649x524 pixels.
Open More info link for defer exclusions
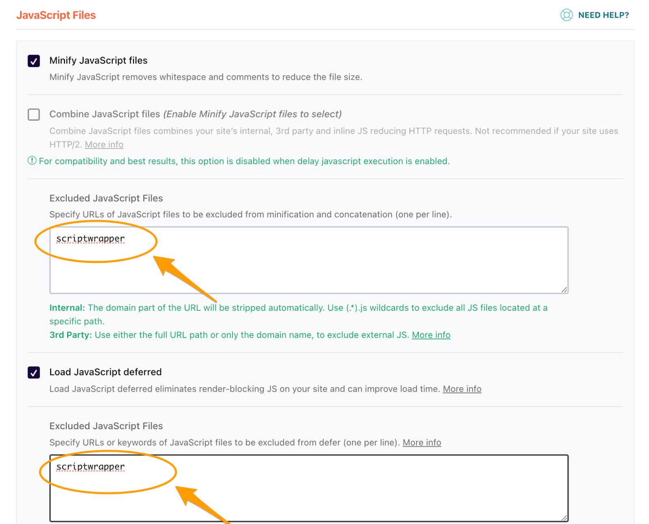421,442
